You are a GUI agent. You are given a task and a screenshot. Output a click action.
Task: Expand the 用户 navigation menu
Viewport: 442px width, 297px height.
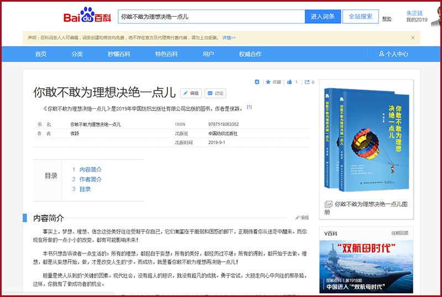tap(208, 54)
